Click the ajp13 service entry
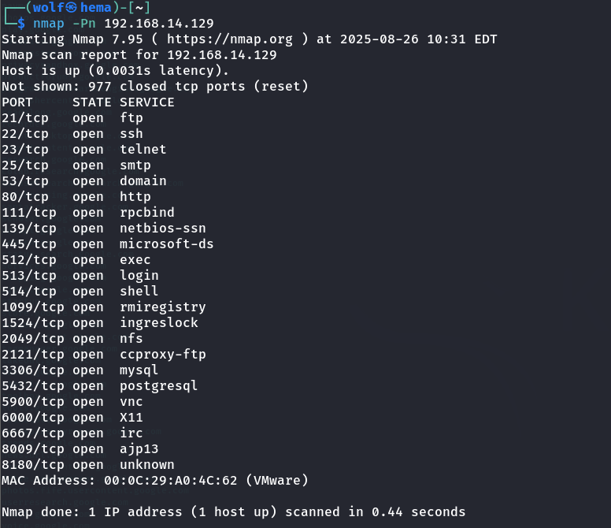 click(x=139, y=449)
